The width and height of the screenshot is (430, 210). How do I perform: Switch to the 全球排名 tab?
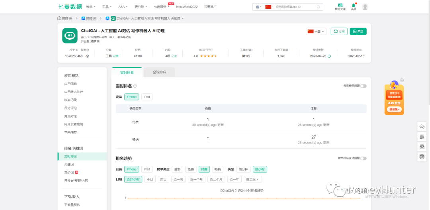[159, 72]
